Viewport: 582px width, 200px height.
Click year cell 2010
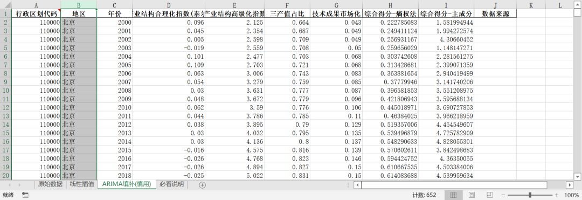coord(114,108)
